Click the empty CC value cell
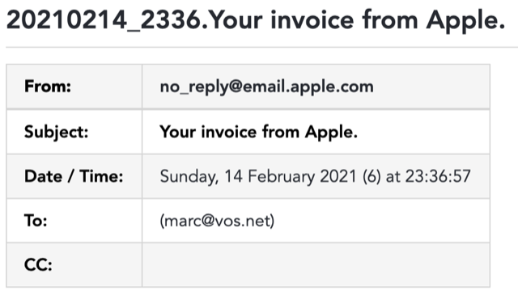The image size is (518, 299). tap(316, 265)
